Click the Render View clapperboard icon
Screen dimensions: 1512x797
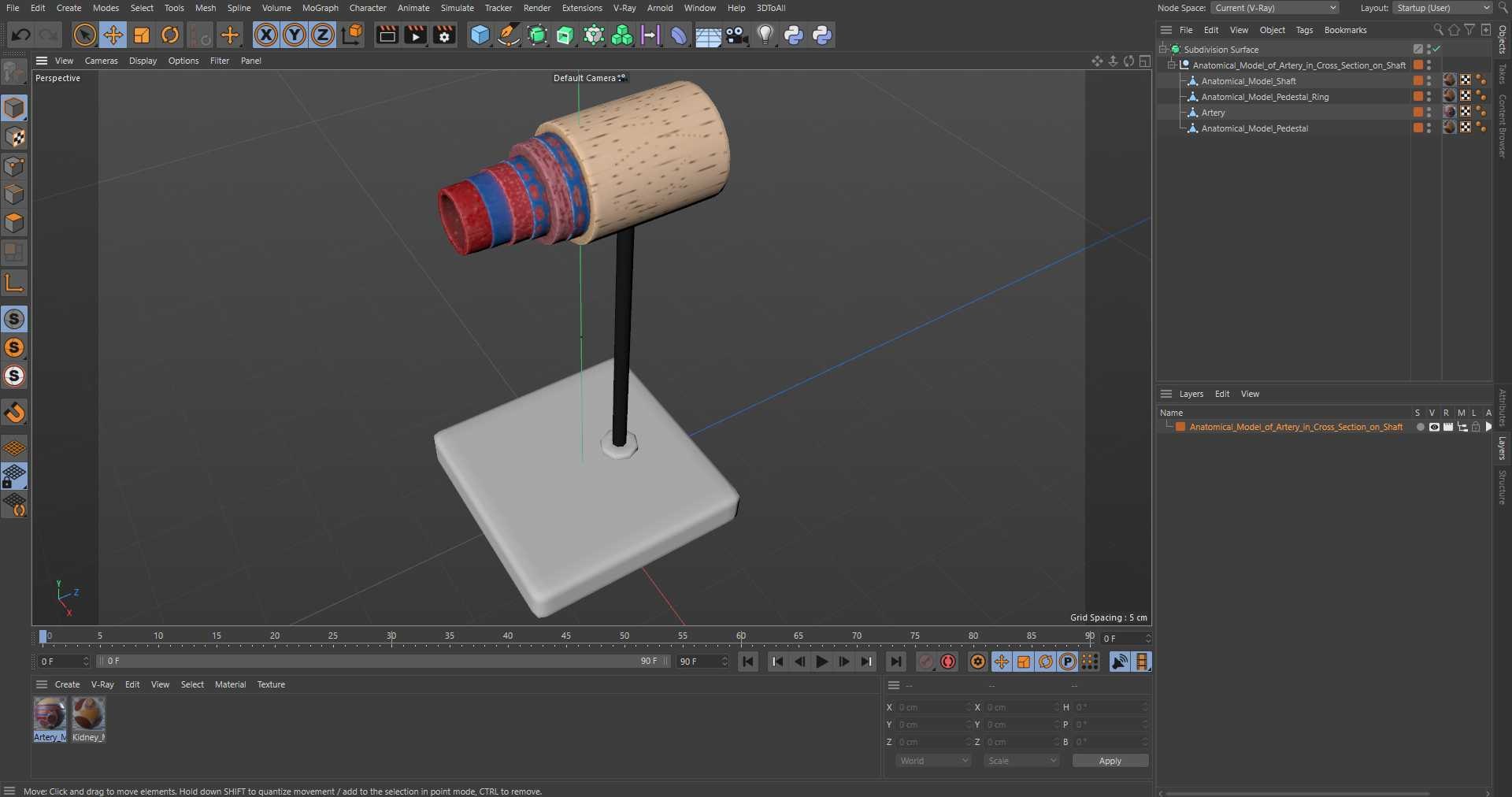(387, 35)
